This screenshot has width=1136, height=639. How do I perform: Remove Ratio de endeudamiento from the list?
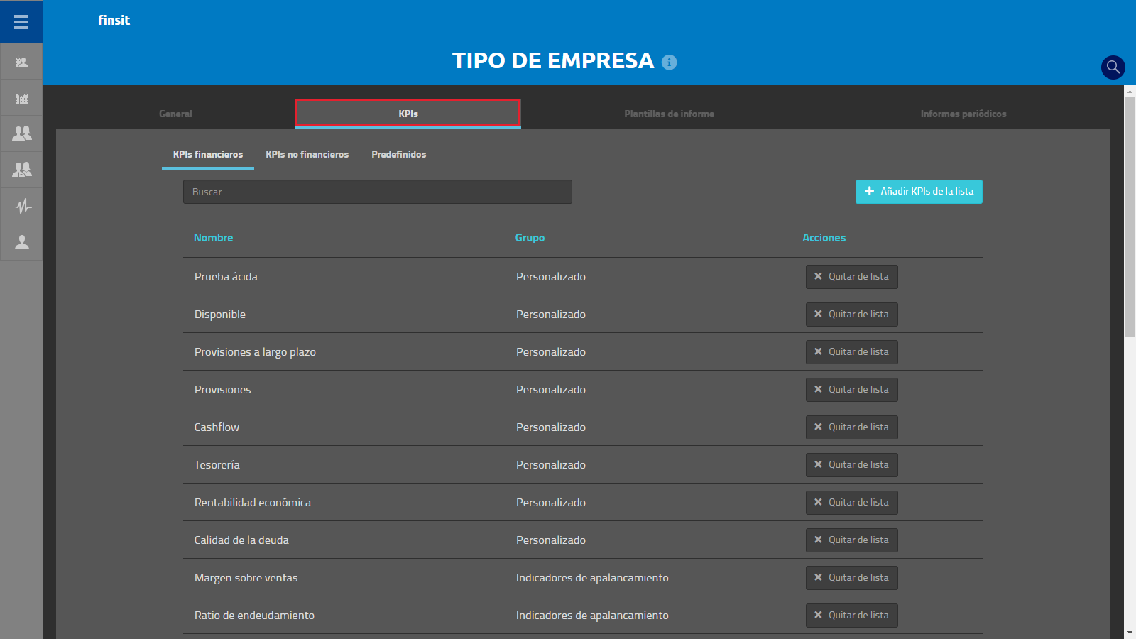(x=851, y=616)
